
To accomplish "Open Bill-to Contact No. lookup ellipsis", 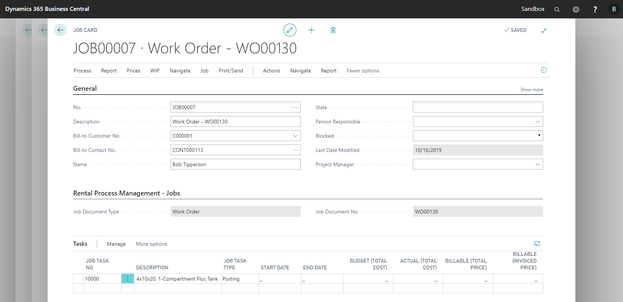I will click(295, 150).
